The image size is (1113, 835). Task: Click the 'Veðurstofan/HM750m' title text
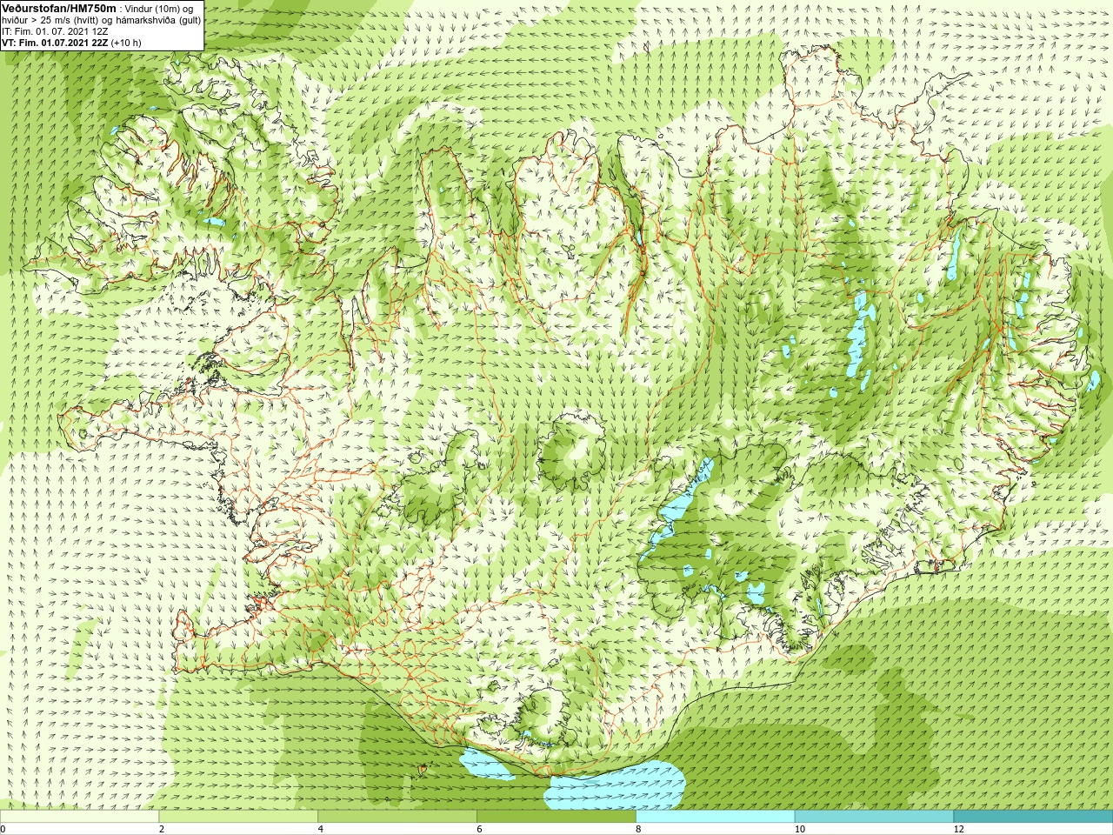point(59,8)
